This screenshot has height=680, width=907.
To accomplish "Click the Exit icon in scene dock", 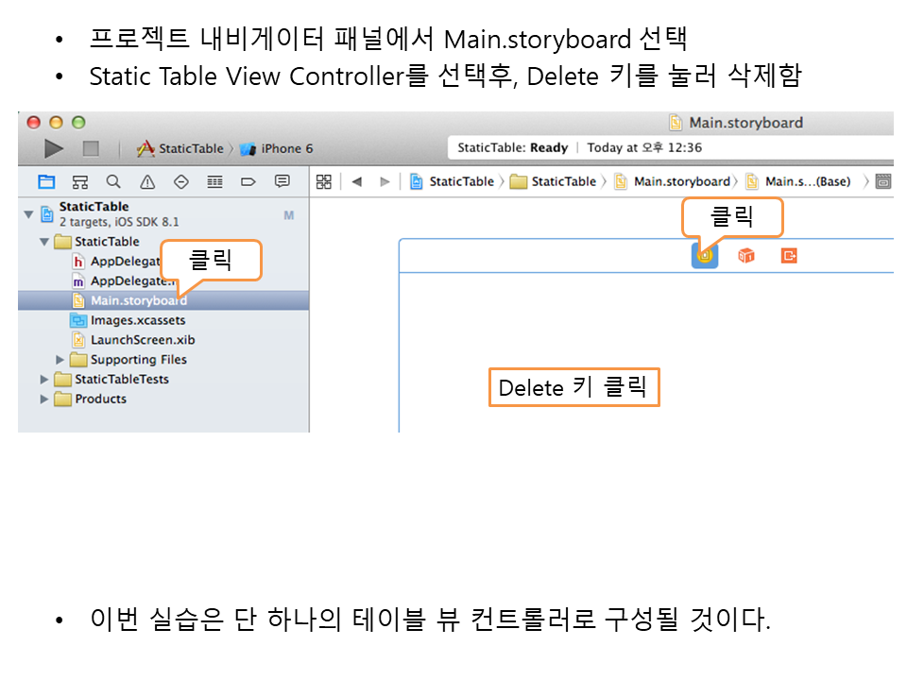I will pyautogui.click(x=789, y=255).
